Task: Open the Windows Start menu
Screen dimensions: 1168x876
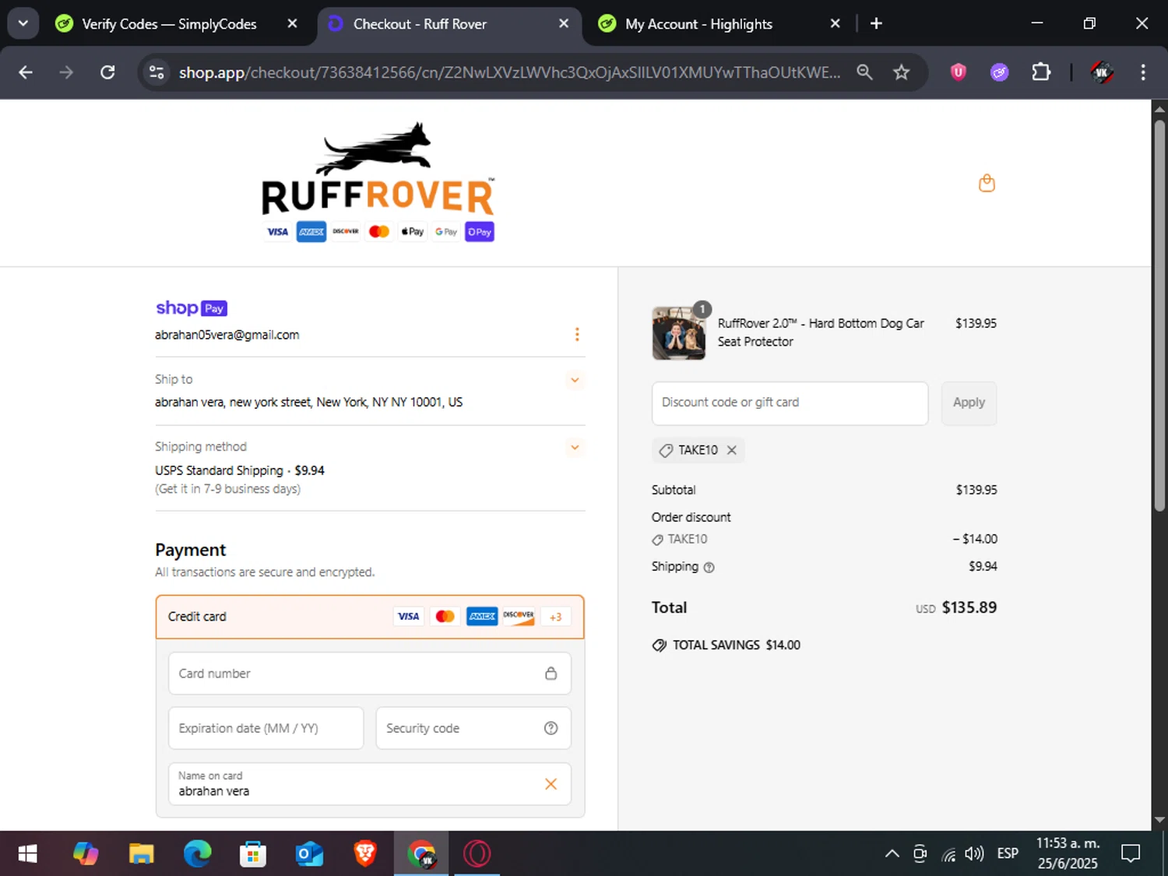Action: [x=28, y=854]
